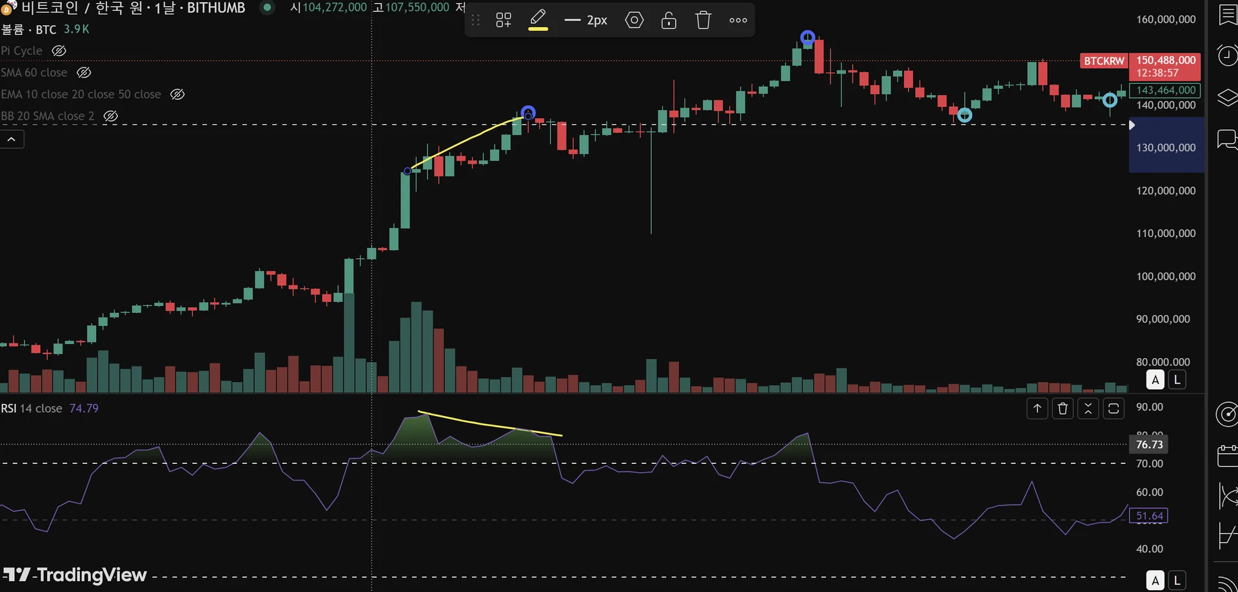Screen dimensions: 1238x592
Task: Open drawing settings hexagon icon
Action: point(634,20)
